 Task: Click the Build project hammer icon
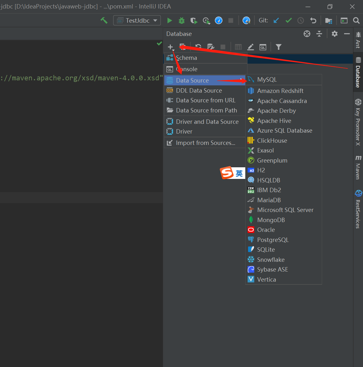(104, 20)
